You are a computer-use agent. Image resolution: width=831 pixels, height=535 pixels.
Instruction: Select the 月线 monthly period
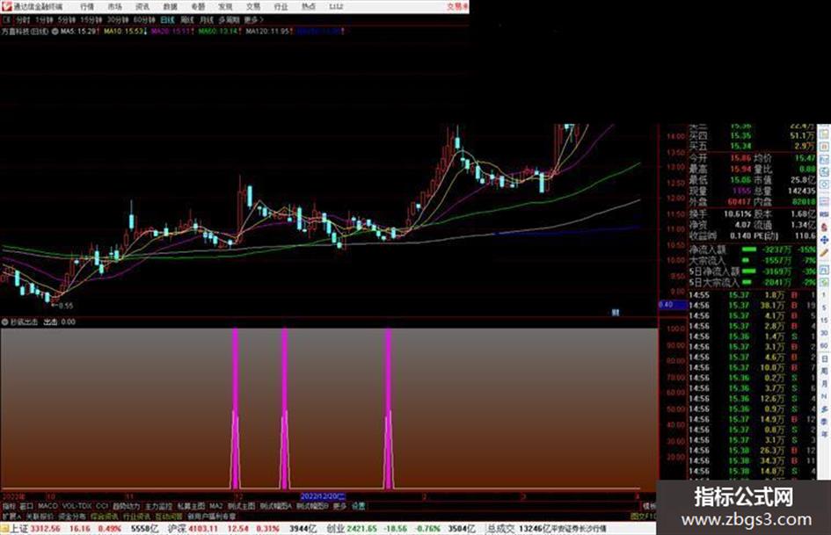click(x=206, y=19)
